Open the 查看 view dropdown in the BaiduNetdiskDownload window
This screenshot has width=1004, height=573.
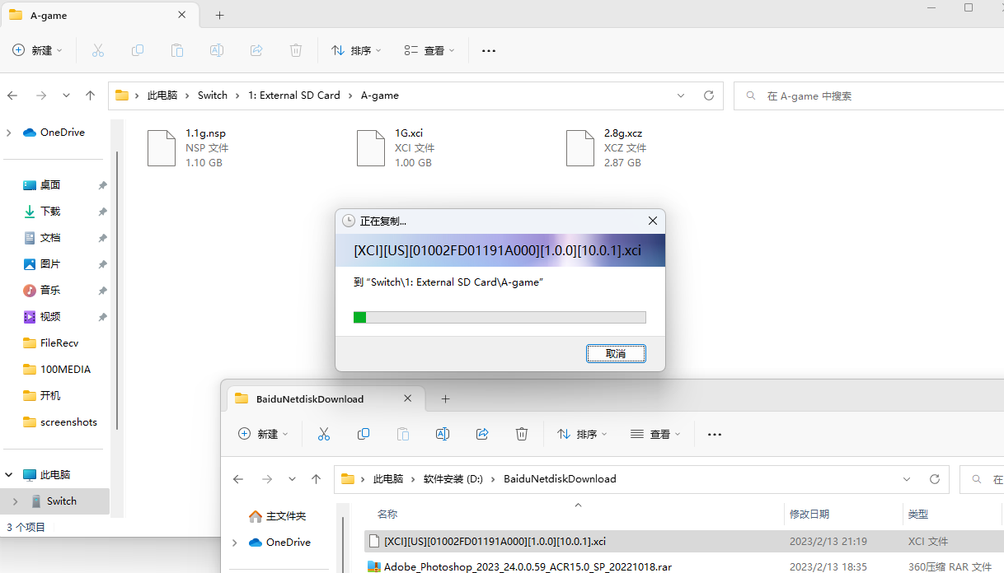(656, 434)
